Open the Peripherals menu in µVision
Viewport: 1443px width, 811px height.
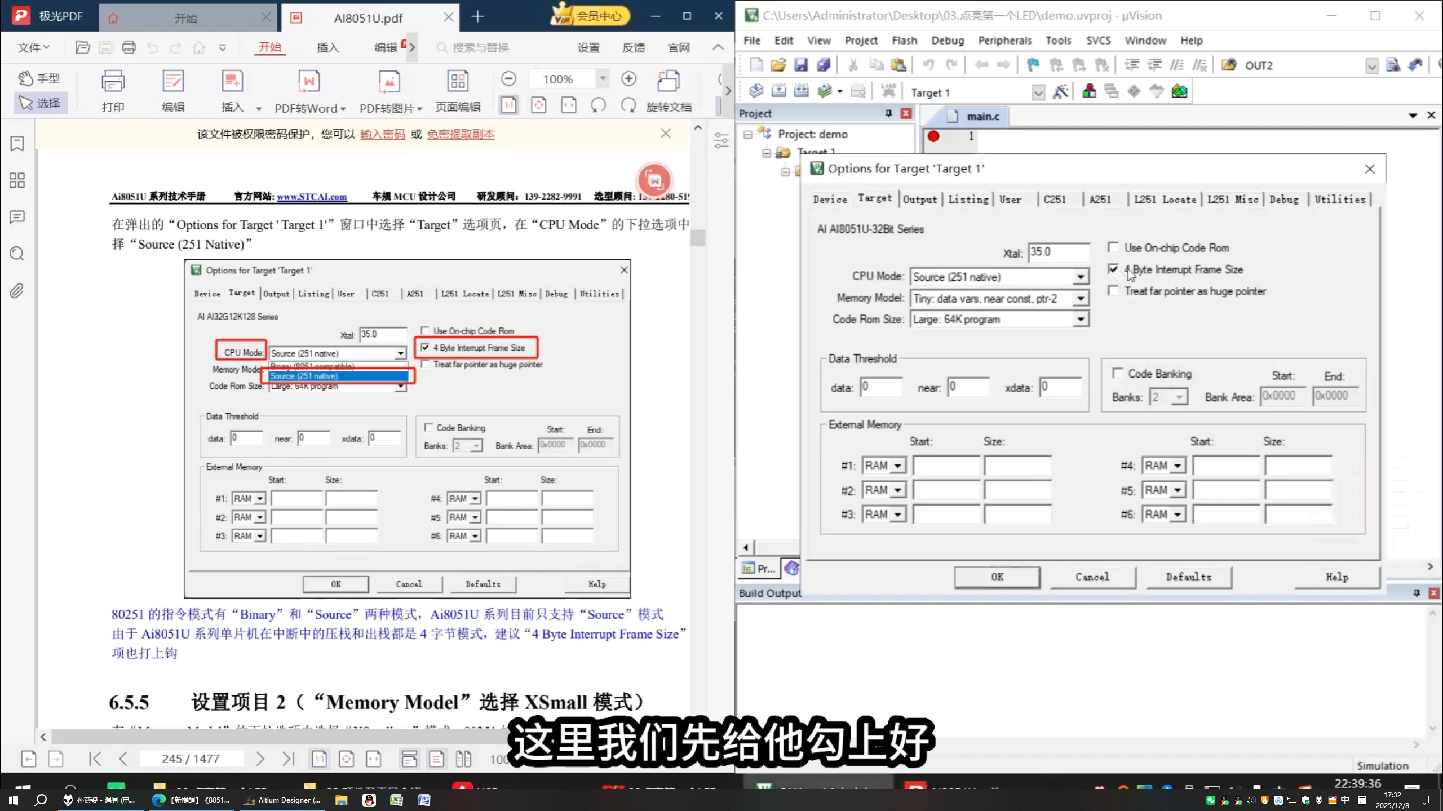click(1004, 40)
